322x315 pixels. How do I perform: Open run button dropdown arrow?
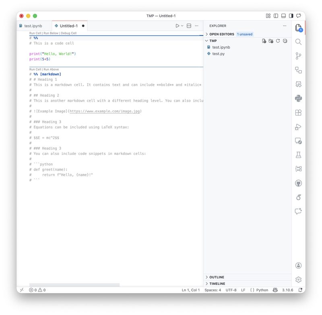tap(182, 26)
